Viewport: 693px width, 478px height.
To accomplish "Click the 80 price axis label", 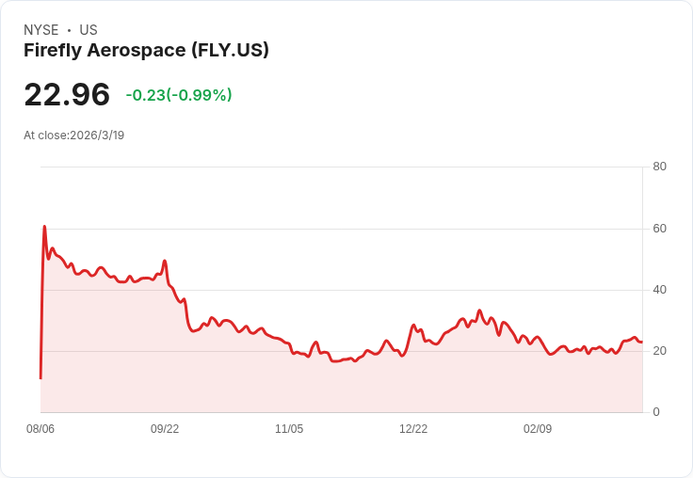I will 659,167.
